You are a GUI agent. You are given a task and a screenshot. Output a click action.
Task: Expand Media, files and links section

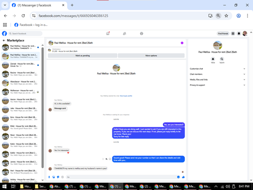tap(218, 80)
